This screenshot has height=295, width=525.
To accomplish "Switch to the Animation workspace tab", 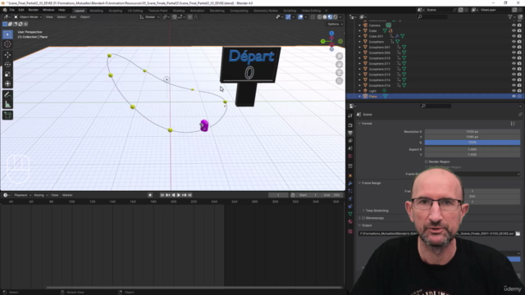I will [197, 11].
